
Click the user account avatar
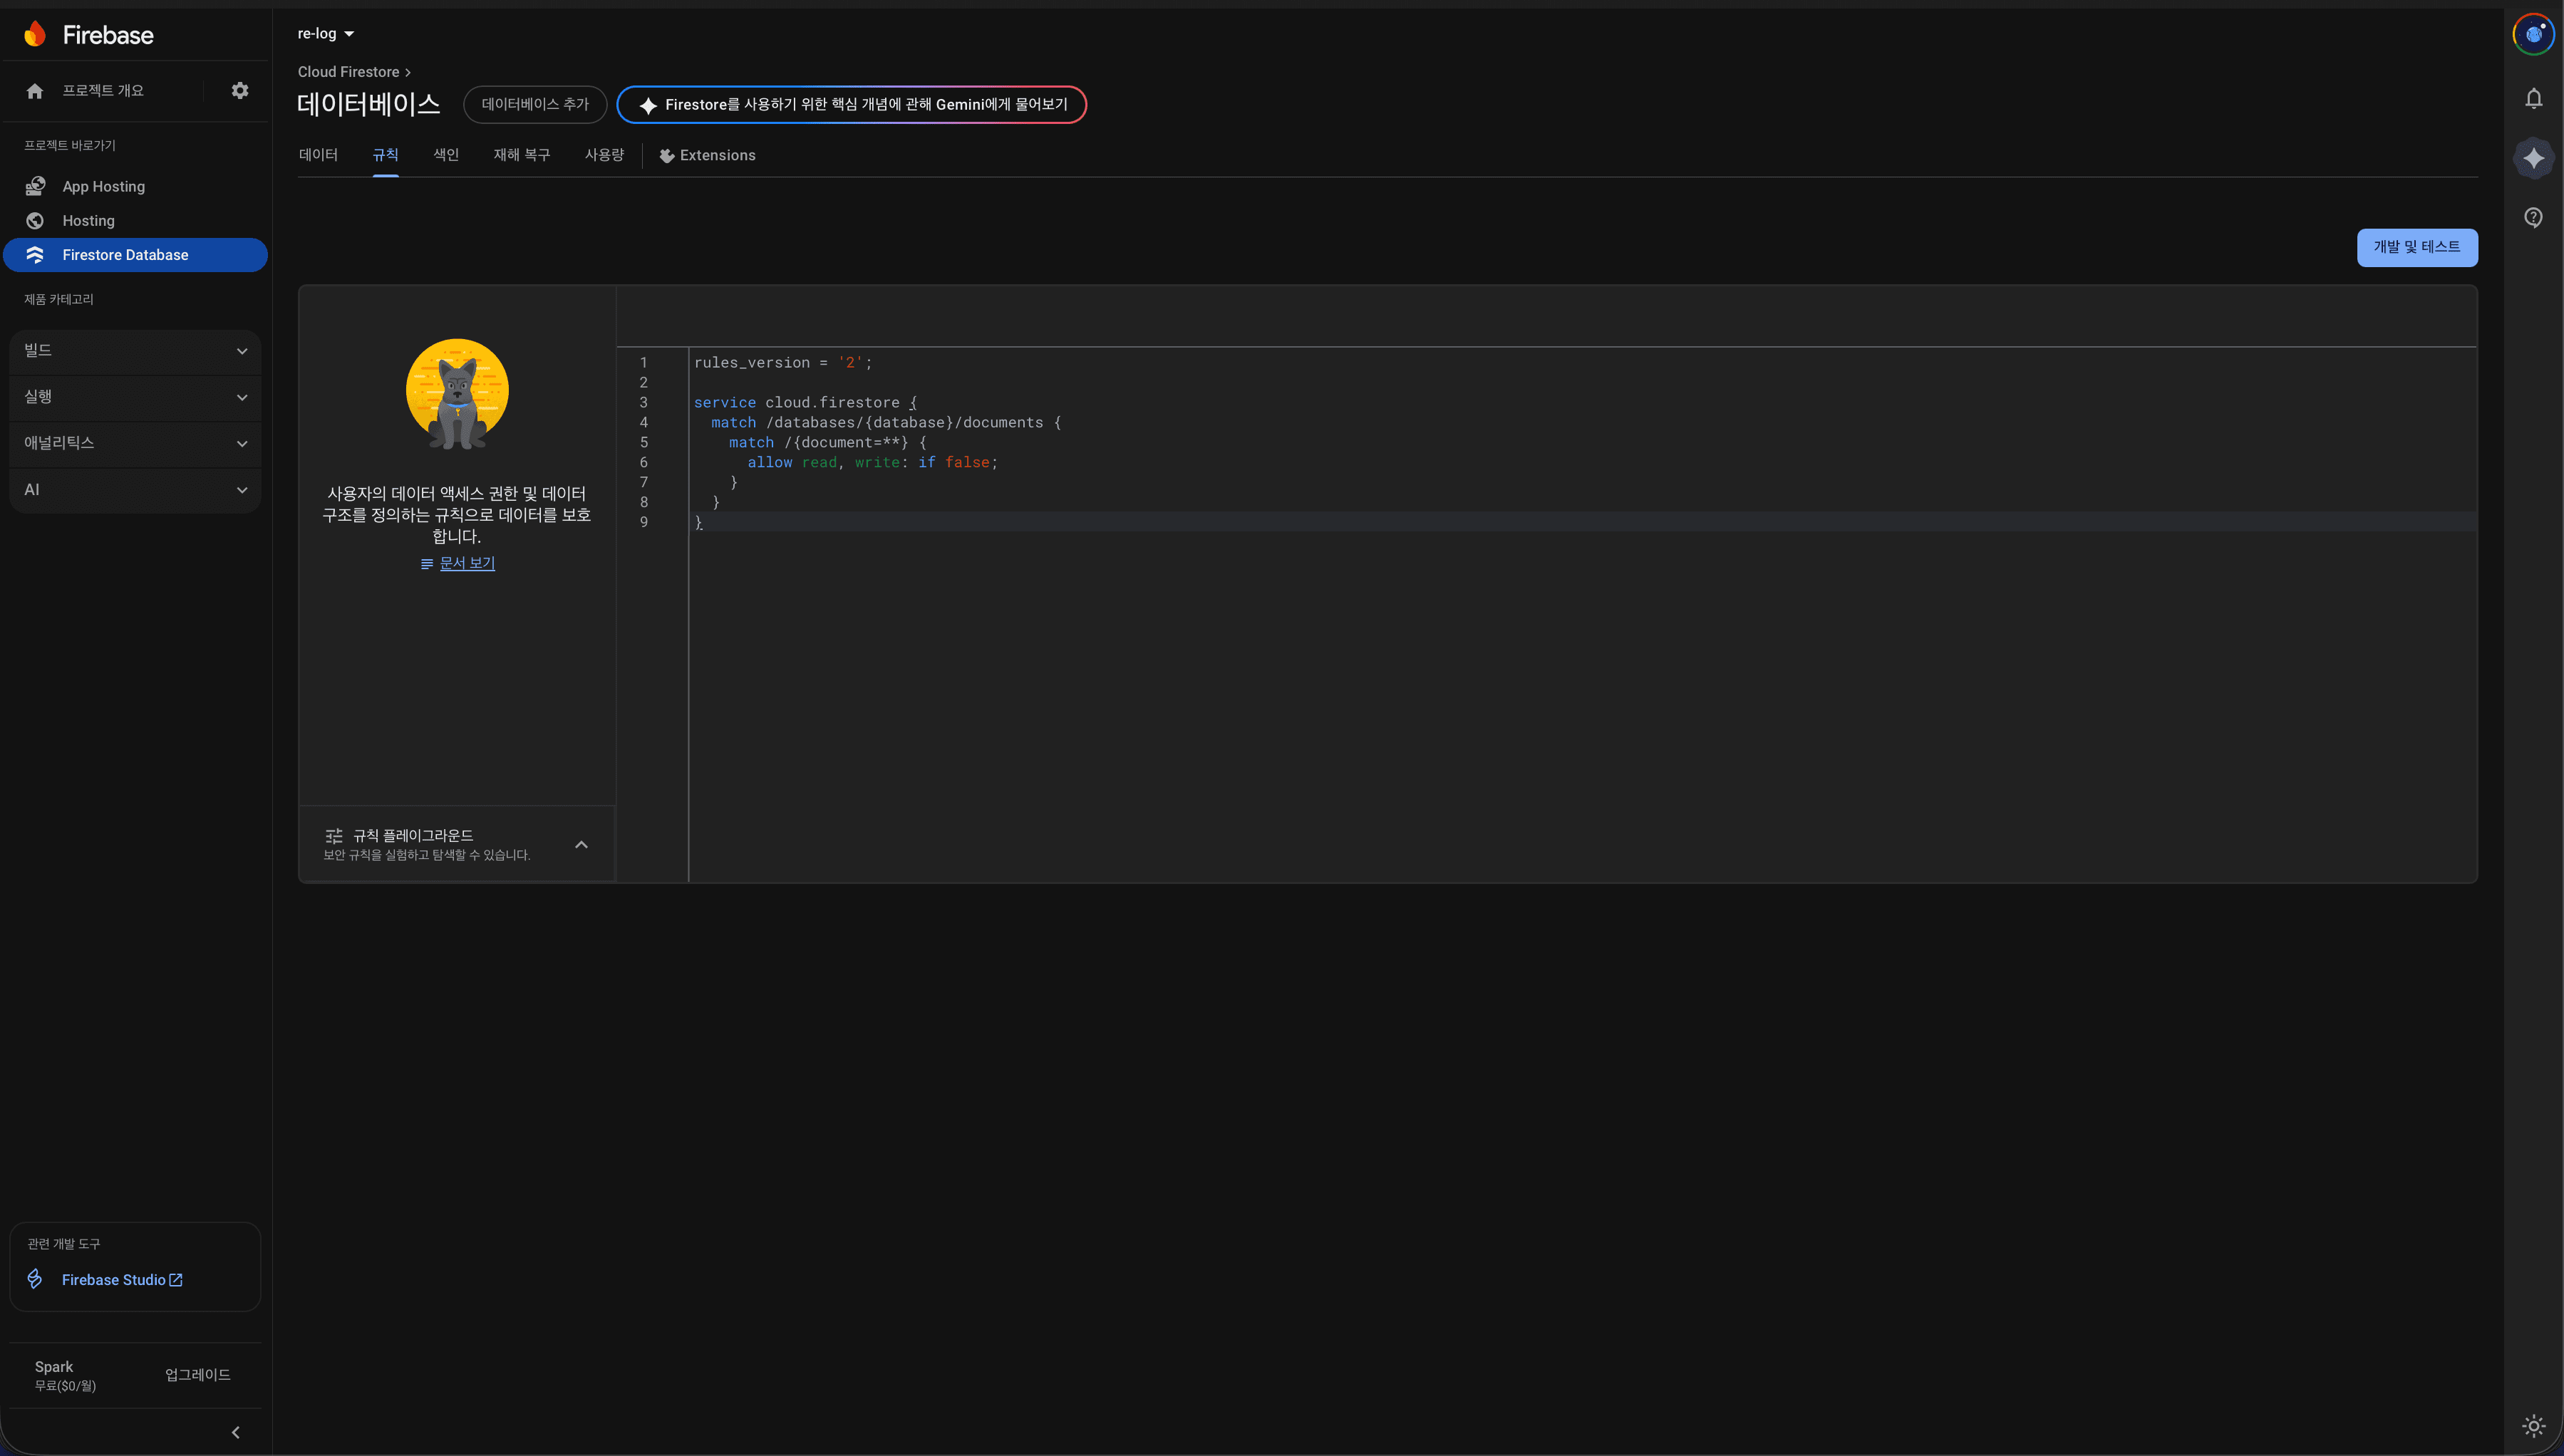pyautogui.click(x=2533, y=35)
